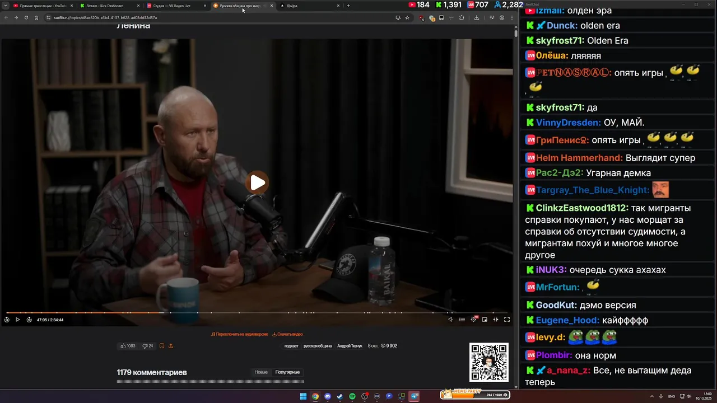
Task: Hit the small play icon in player bar
Action: point(17,320)
